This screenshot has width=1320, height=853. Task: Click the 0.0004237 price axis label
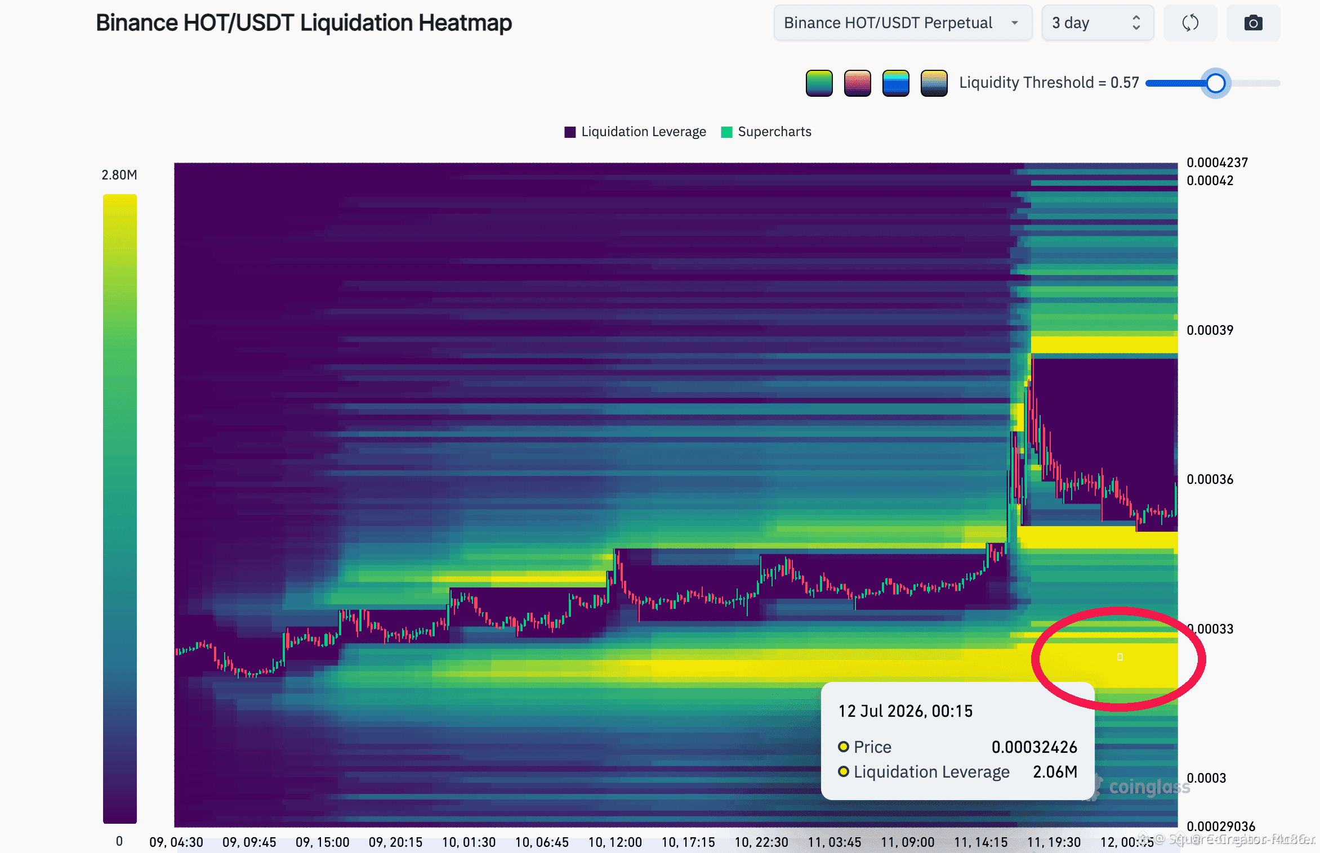pyautogui.click(x=1218, y=163)
